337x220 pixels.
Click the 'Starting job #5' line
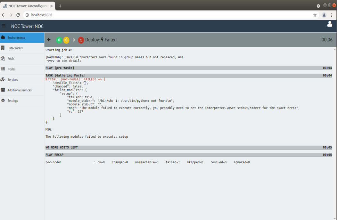click(59, 50)
